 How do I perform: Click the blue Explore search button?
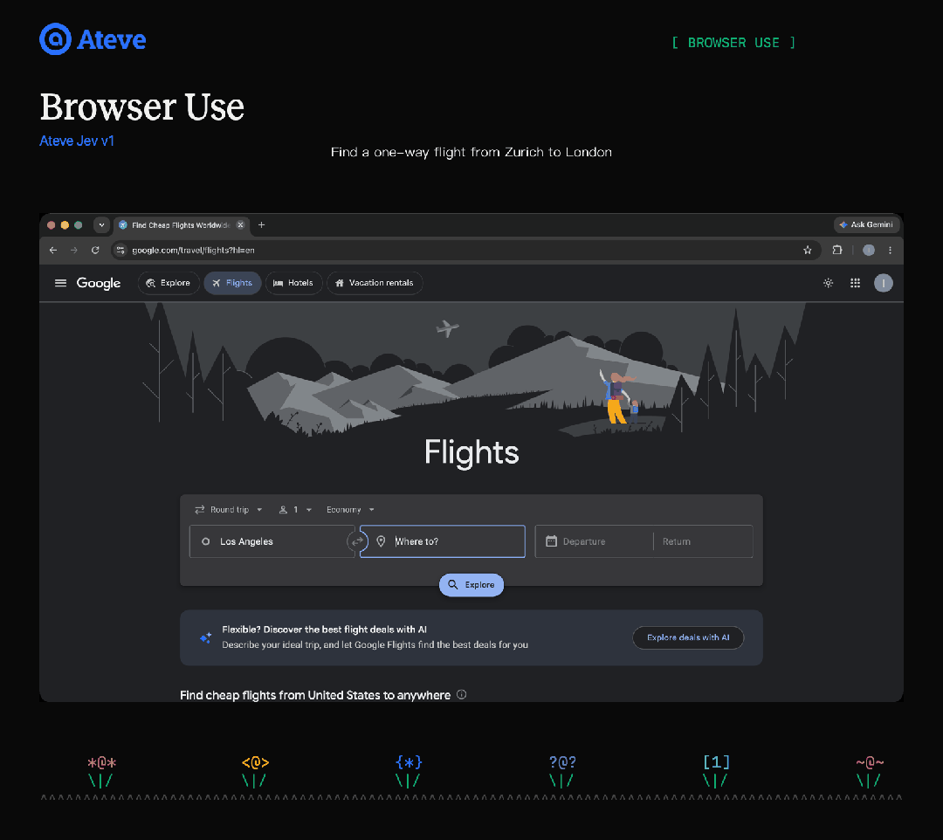(x=471, y=584)
